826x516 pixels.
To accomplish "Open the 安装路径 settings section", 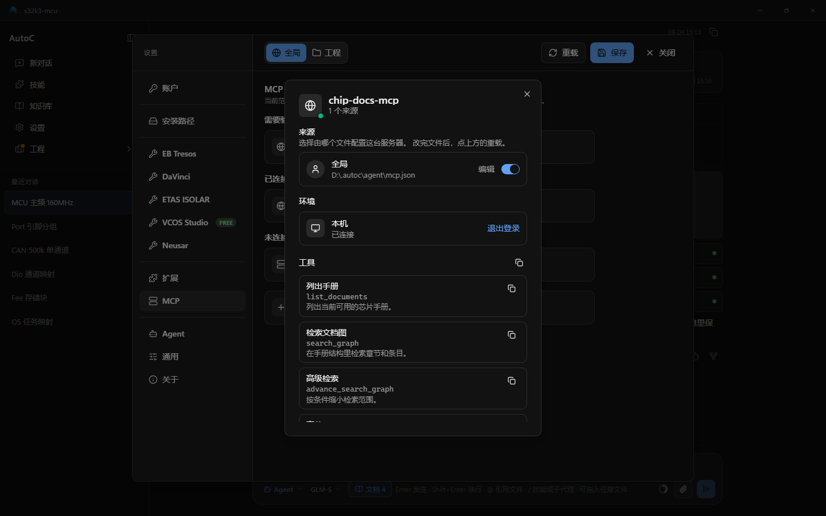I will coord(192,121).
